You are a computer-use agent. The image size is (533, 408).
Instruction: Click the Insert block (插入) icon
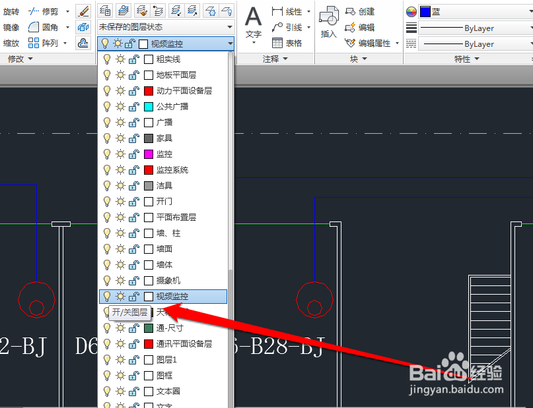tap(329, 23)
